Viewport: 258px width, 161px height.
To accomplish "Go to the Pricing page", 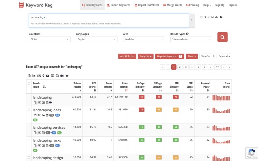I will click(192, 5).
